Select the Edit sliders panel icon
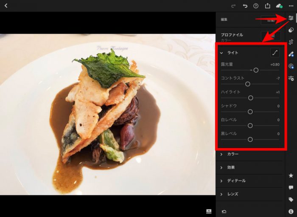Viewport: 297px width, 217px height. 291,18
